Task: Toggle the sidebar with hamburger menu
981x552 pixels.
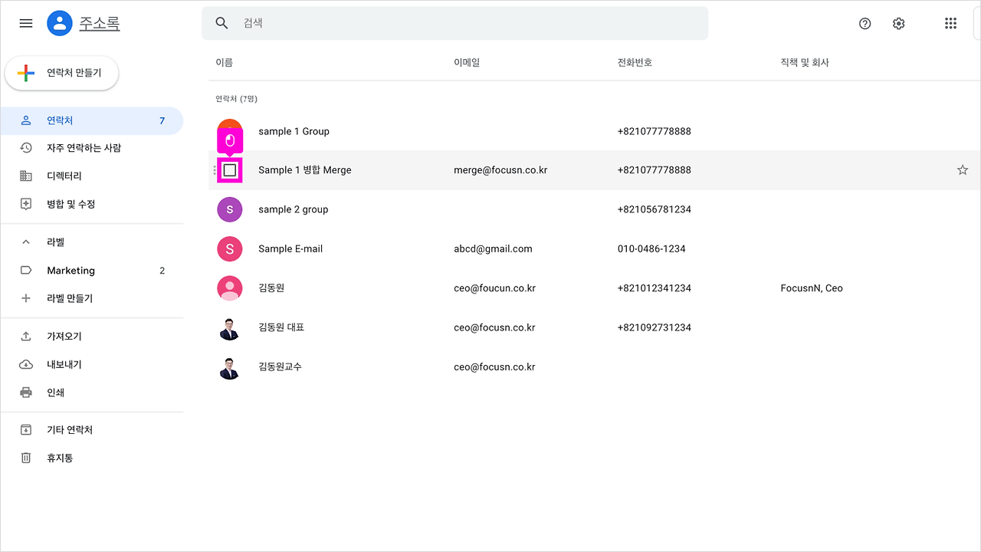Action: [x=25, y=23]
